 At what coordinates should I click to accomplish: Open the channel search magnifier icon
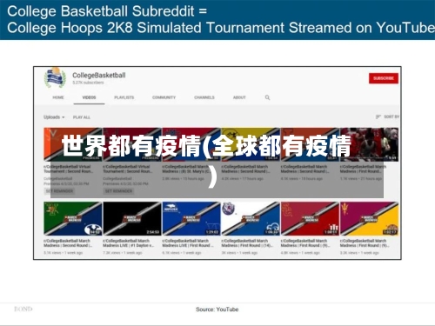[x=267, y=97]
